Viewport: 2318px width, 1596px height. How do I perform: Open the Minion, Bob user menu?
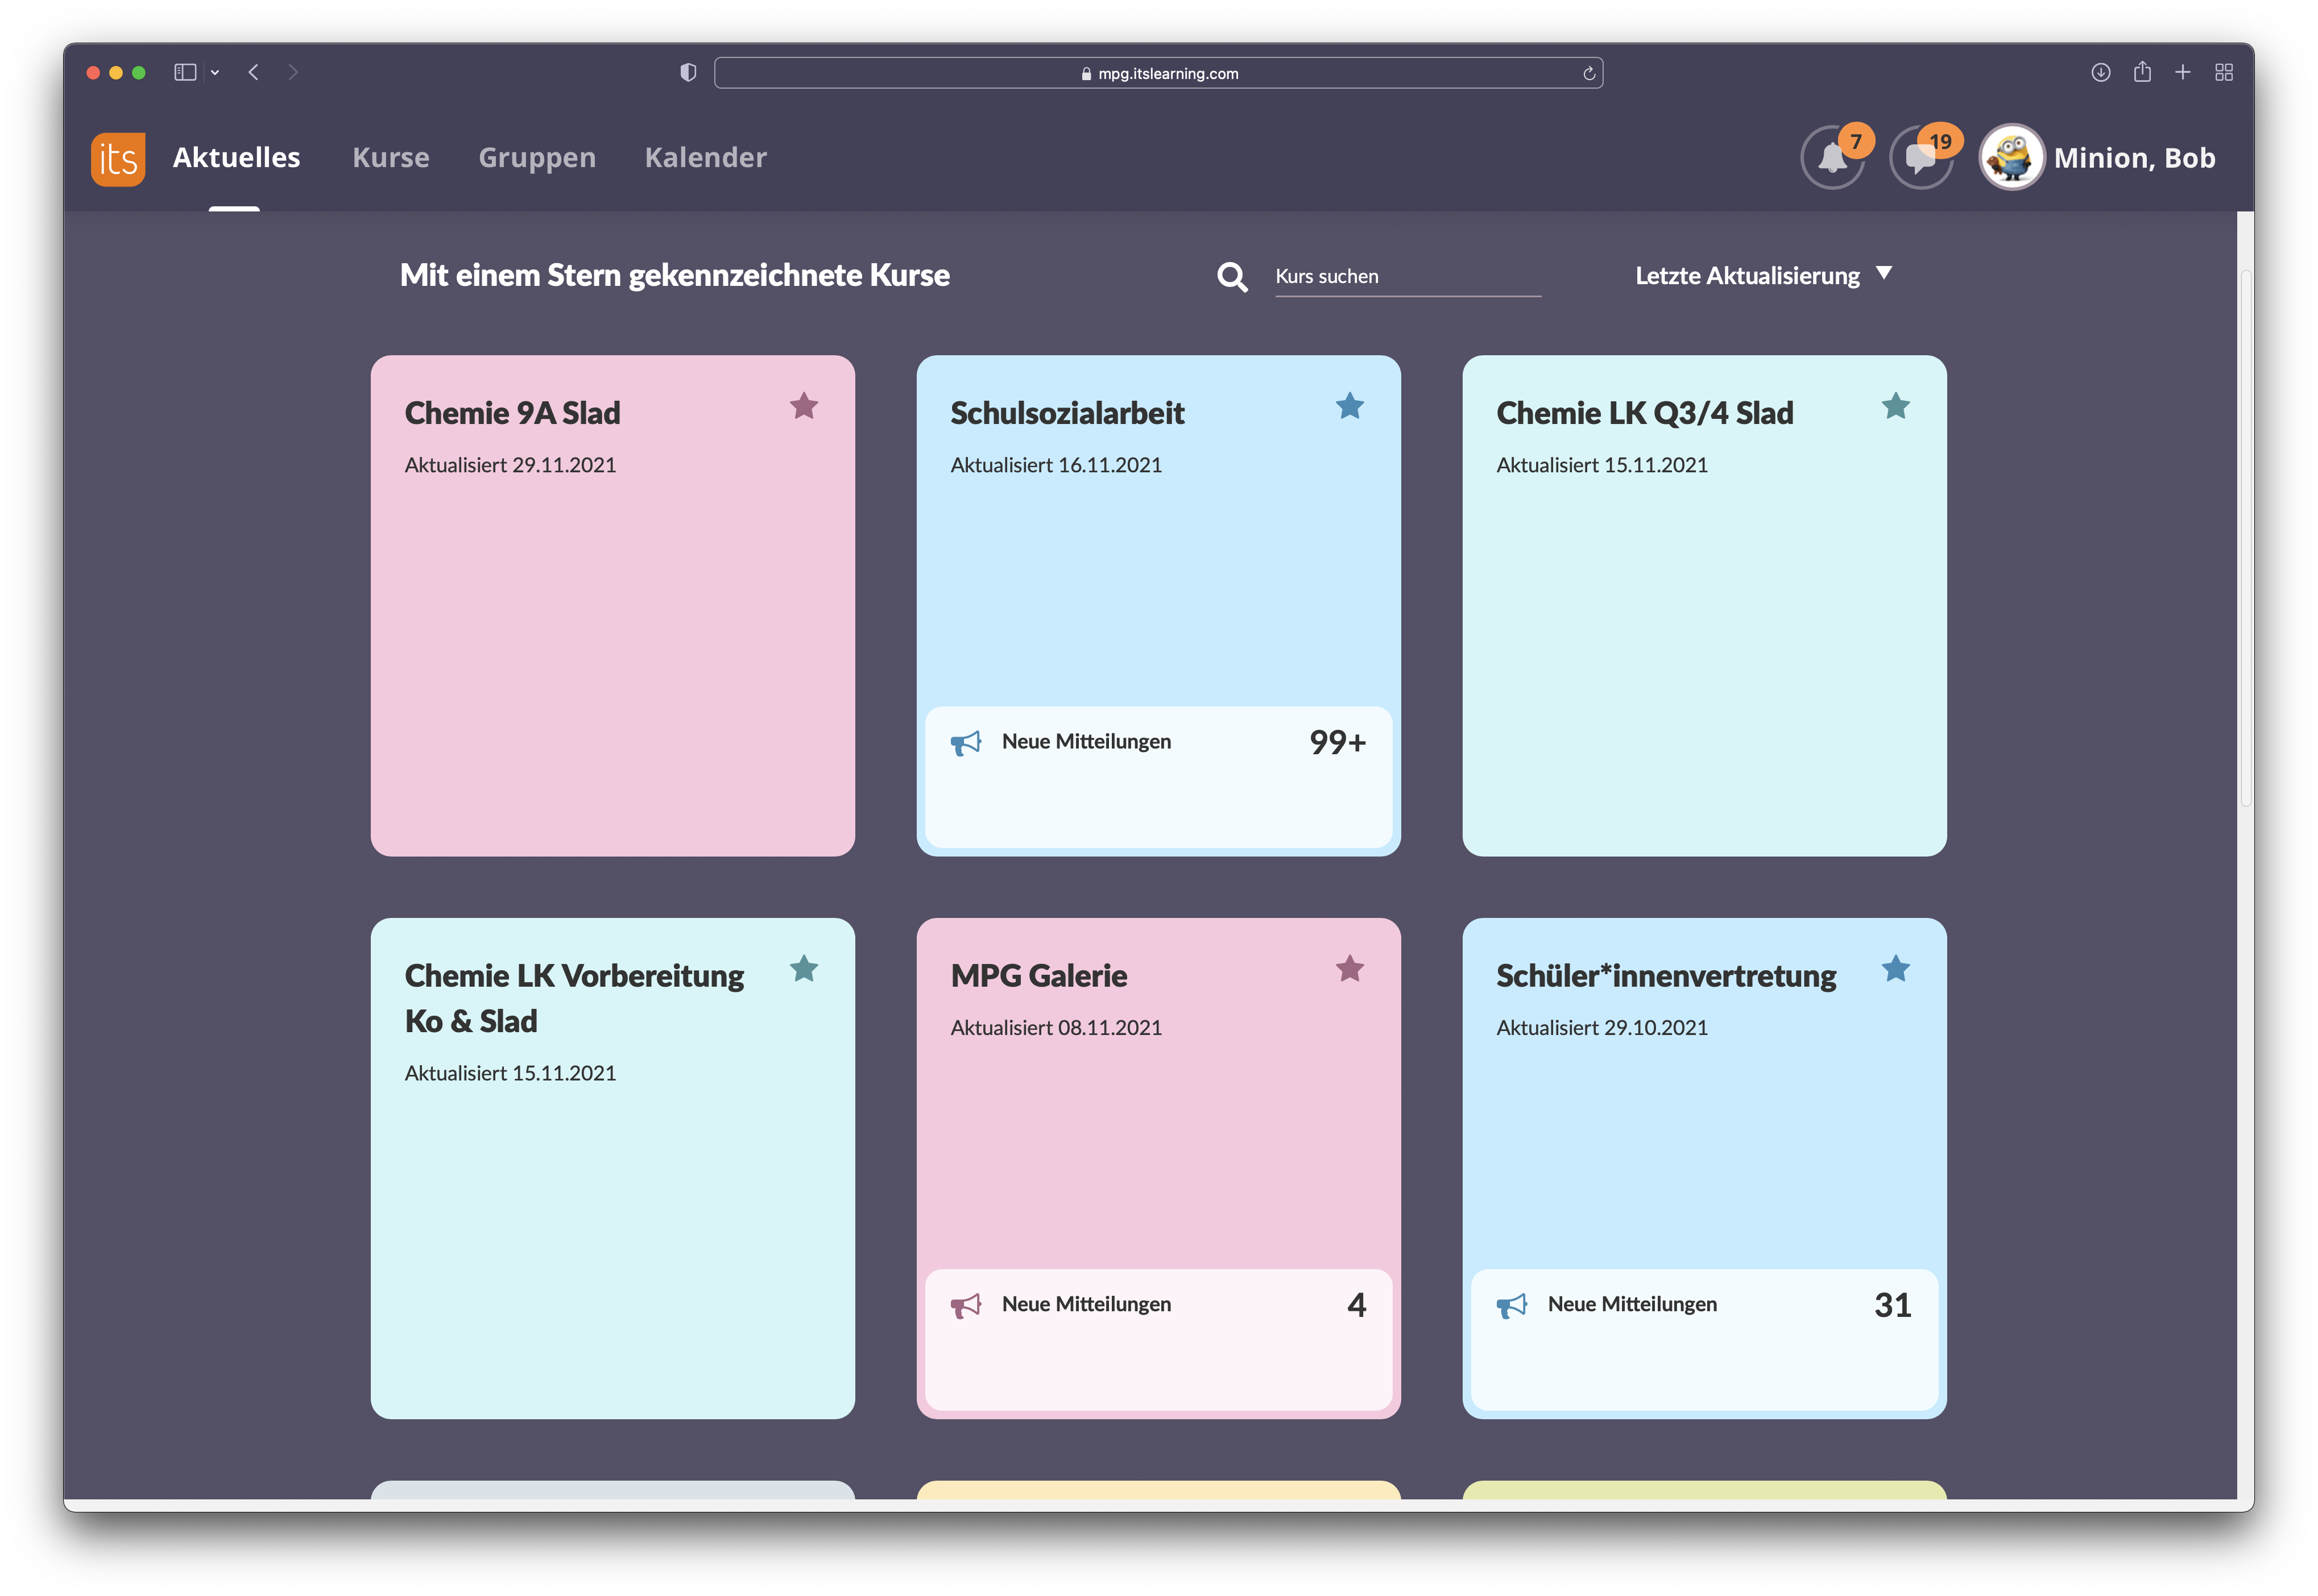(2134, 158)
